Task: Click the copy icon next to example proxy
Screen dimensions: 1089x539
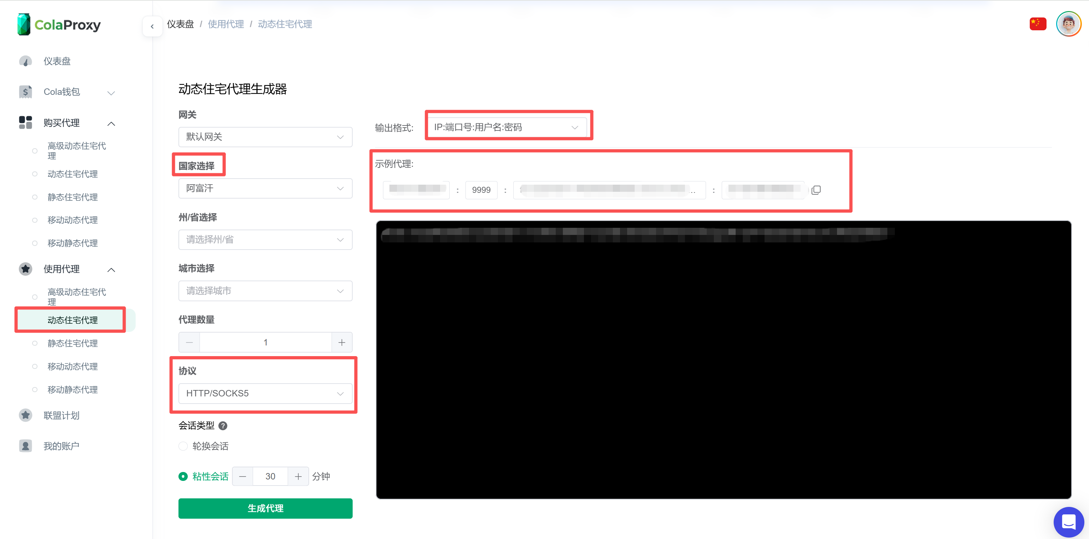Action: point(816,190)
